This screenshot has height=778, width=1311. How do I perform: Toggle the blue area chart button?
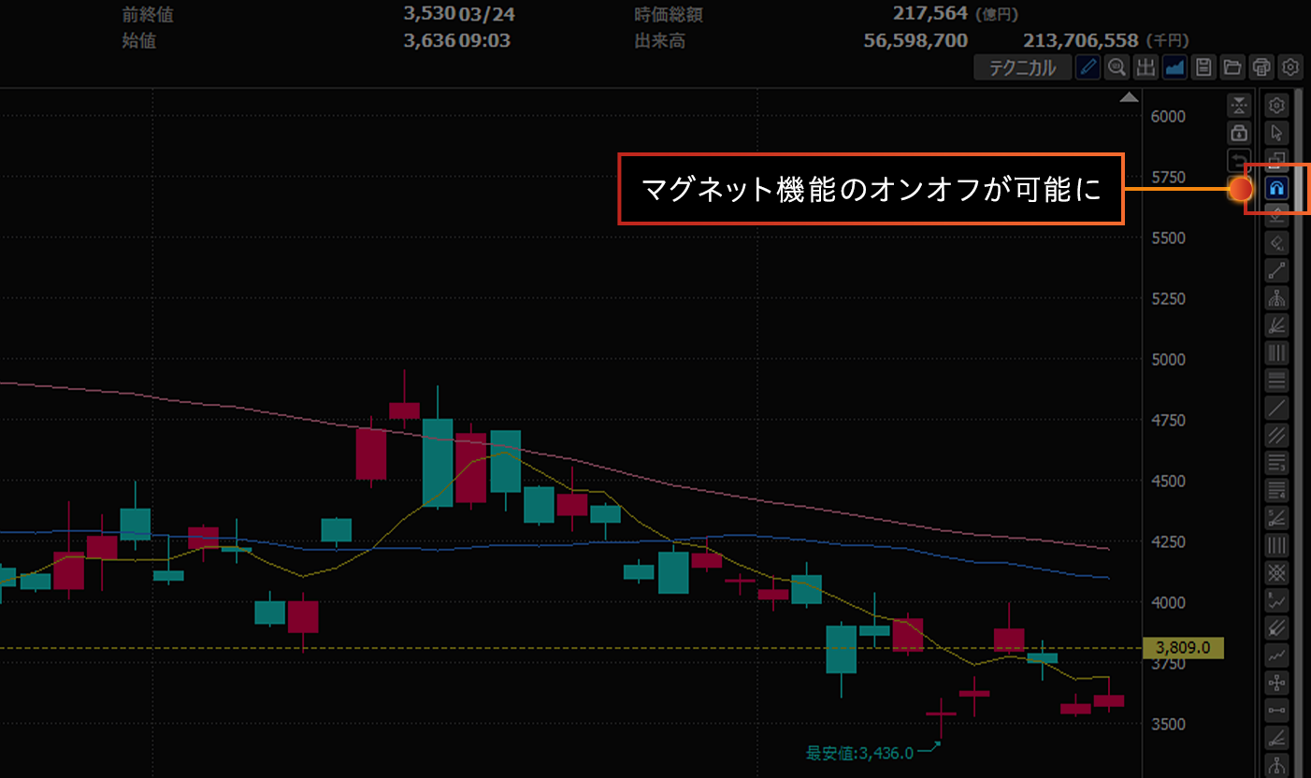(1174, 67)
